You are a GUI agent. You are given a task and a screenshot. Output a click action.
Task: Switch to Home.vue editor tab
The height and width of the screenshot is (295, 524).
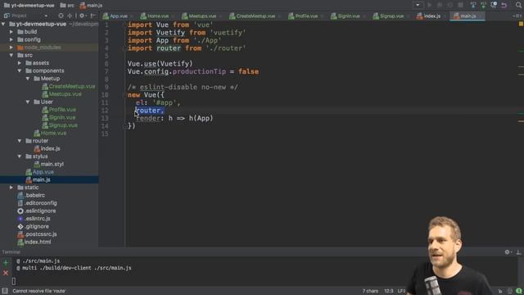click(158, 16)
